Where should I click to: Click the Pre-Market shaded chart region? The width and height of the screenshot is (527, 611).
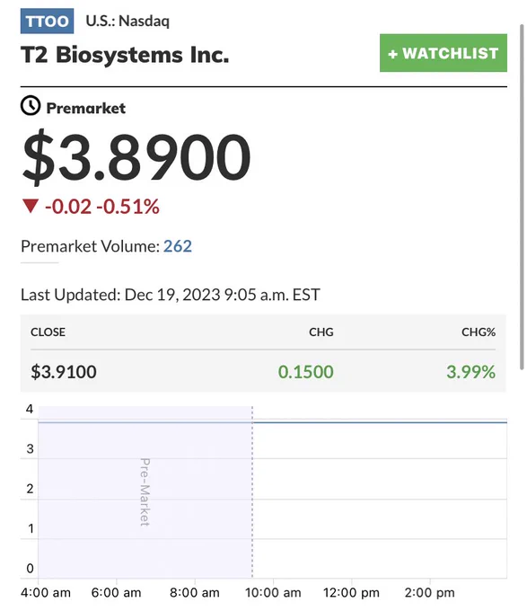(145, 491)
